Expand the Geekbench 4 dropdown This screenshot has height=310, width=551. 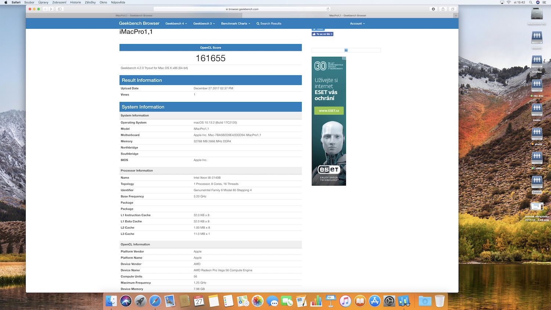point(176,24)
